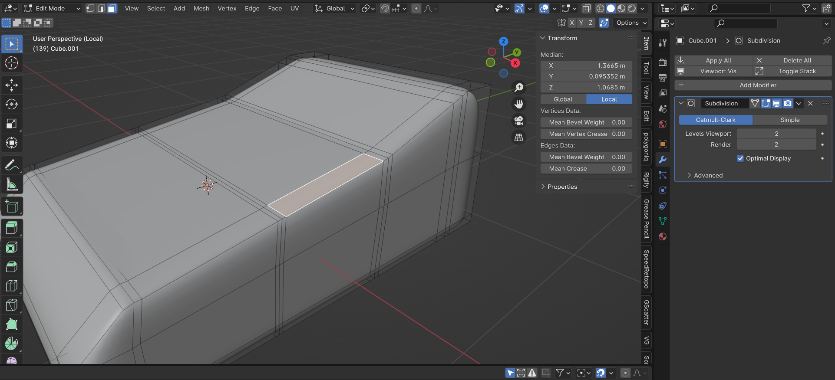Toggle X axis mirror
835x380 pixels.
coord(572,23)
